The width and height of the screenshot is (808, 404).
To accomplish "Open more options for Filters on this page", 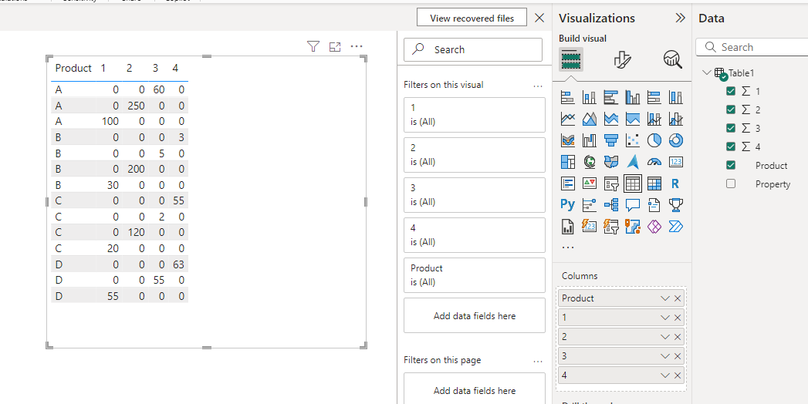I will click(538, 361).
